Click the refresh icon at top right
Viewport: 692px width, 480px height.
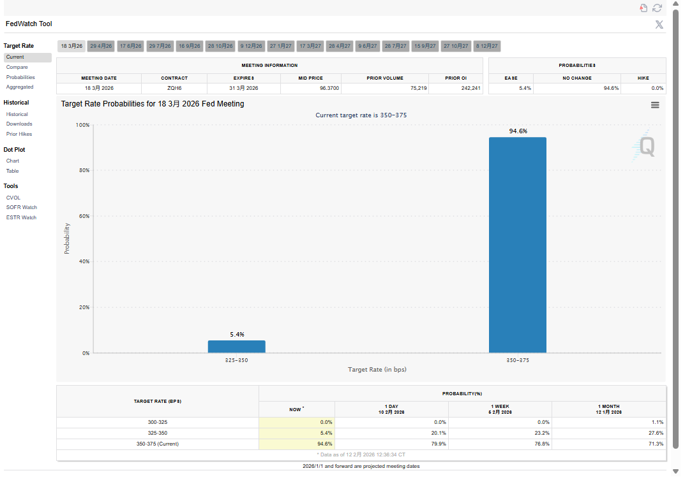point(657,8)
